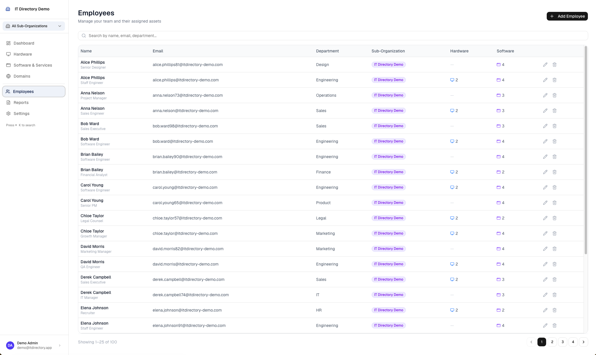596x355 pixels.
Task: Edit Bob Ward Sales Executive entry
Action: click(545, 126)
